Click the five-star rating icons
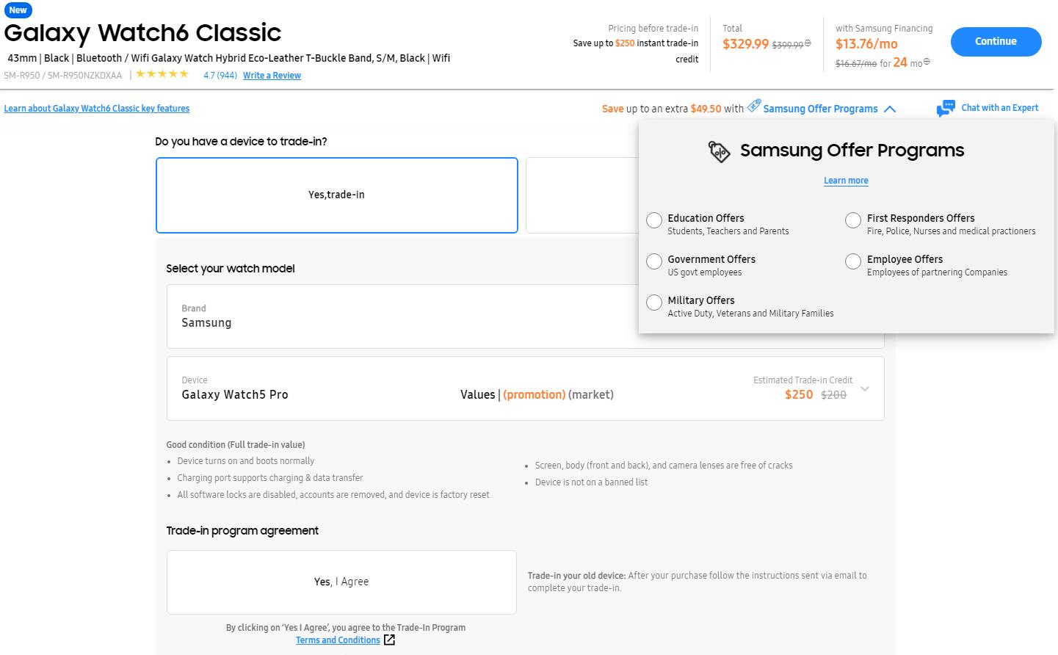Screen dimensions: 1058x655 point(162,74)
